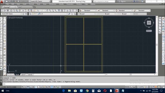Select the Rectangle draw tool
Image resolution: width=165 pixels, height=93 pixels.
[1, 29]
